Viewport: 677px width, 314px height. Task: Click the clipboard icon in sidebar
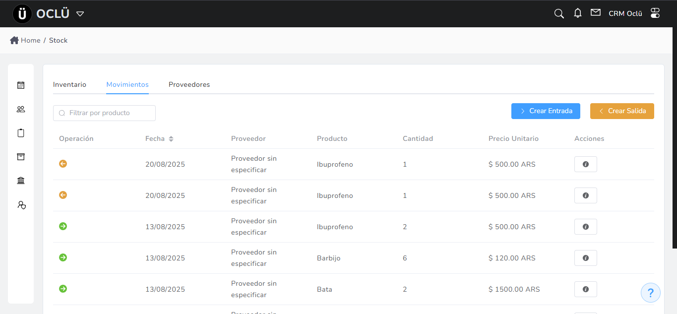click(x=21, y=133)
